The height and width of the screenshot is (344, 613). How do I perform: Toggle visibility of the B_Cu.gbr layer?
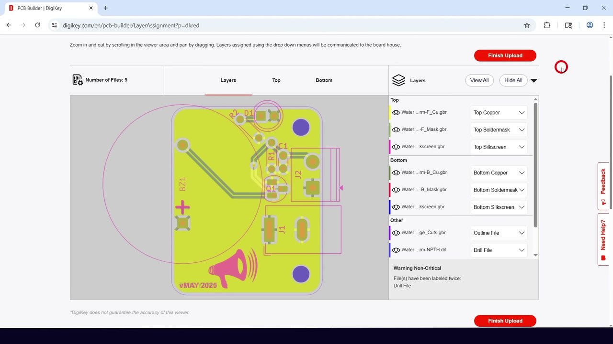click(396, 173)
